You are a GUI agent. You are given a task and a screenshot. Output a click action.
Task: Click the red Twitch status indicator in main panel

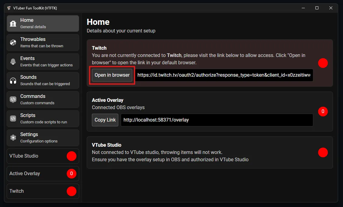(323, 63)
